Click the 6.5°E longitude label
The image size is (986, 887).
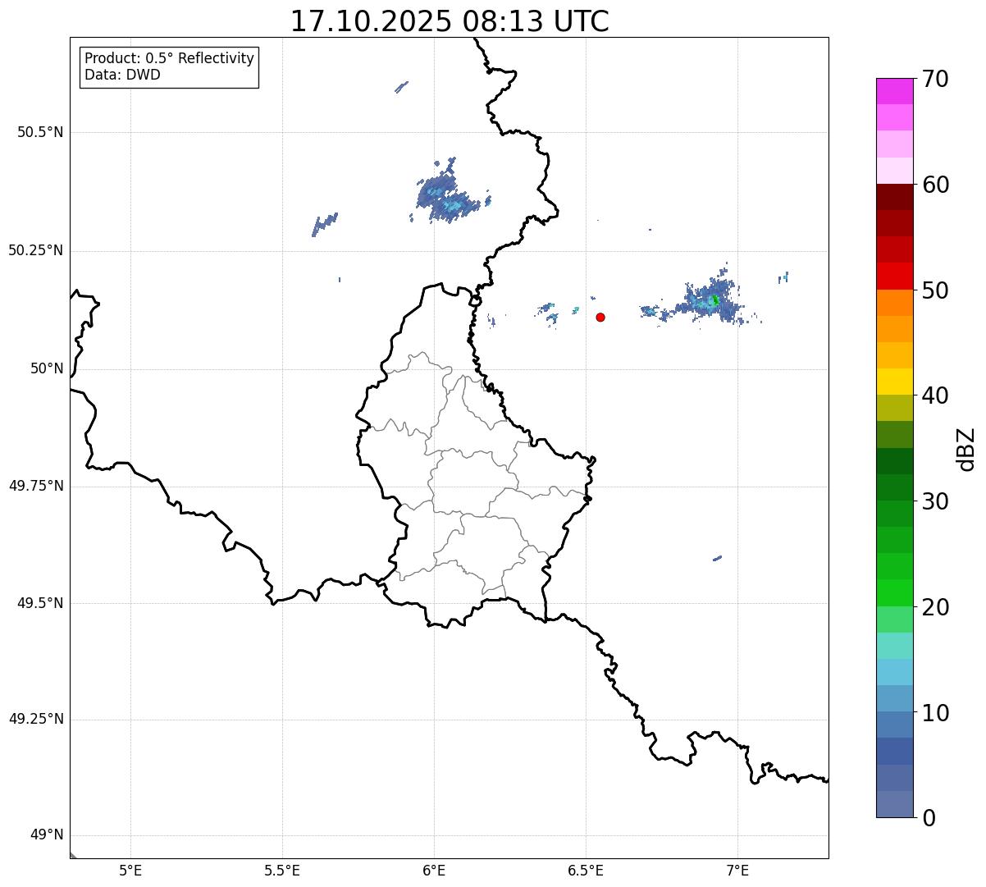[x=586, y=870]
